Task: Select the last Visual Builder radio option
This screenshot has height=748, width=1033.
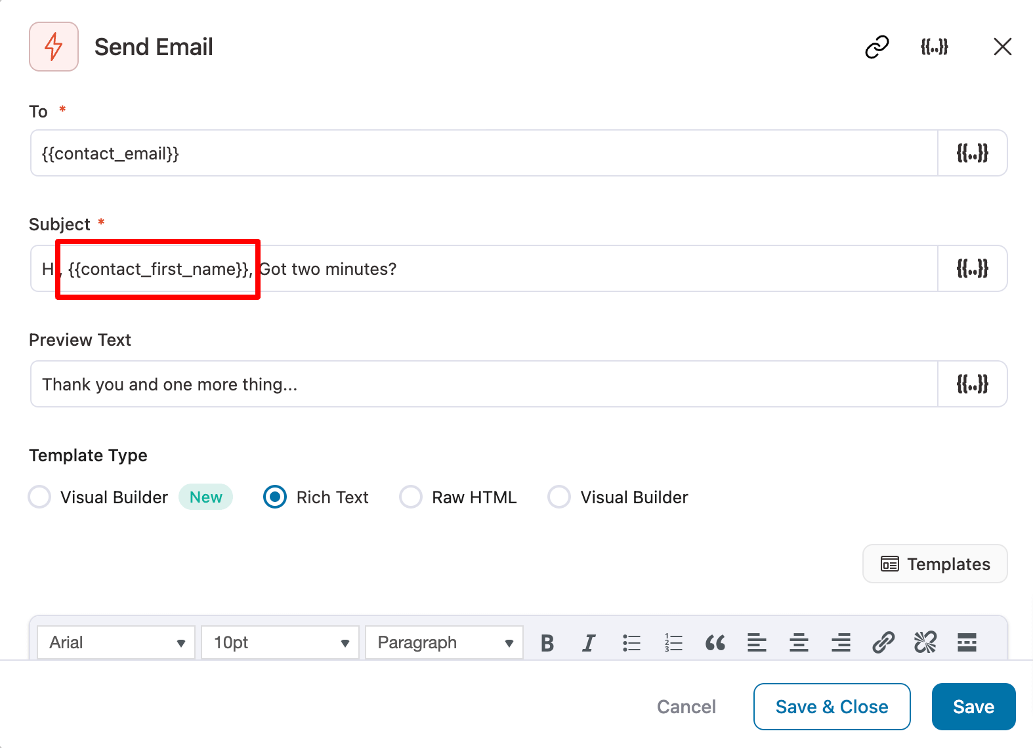Action: [559, 497]
